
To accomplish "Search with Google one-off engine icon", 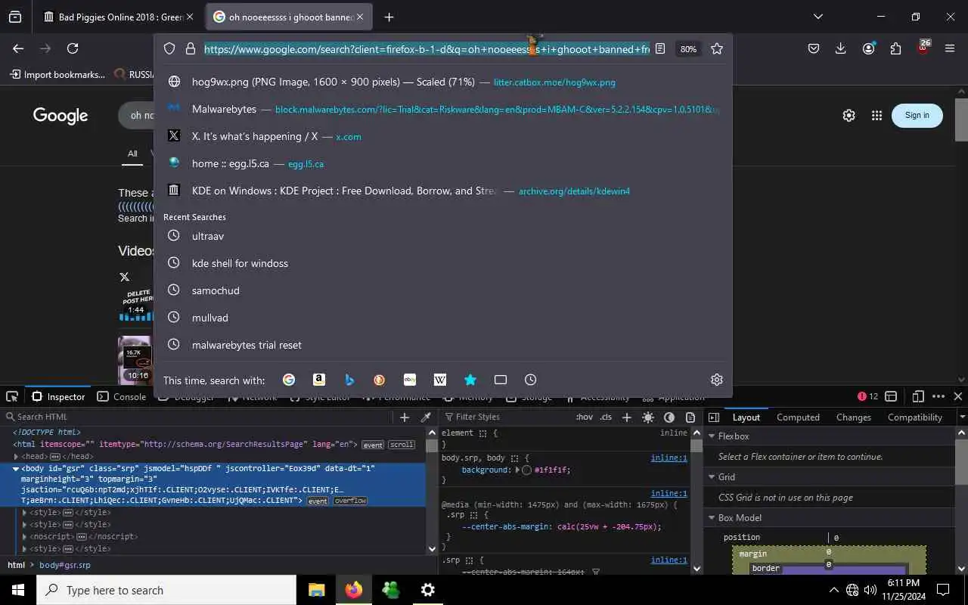I will point(289,380).
